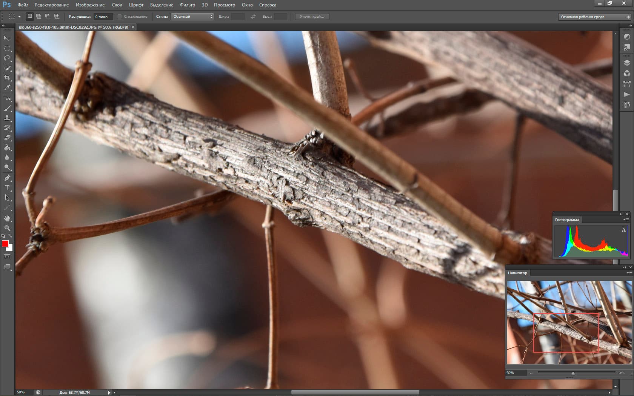Zoom out with Navigator small mountains button
Screen dimensions: 634x396
(531, 373)
